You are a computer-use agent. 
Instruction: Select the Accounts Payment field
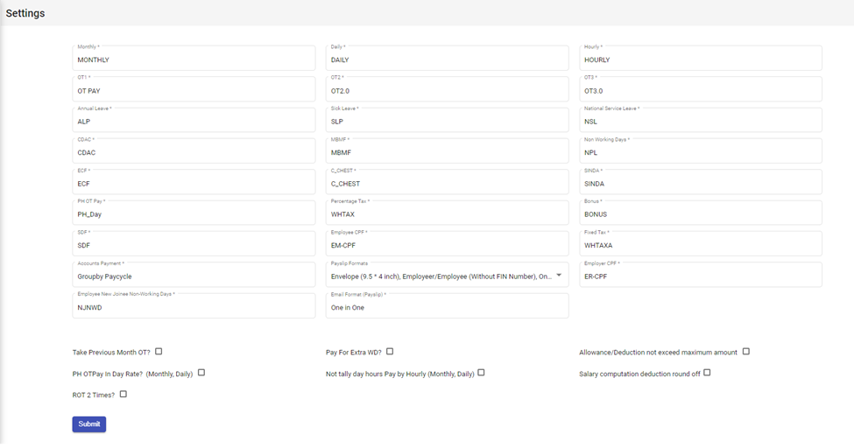click(194, 276)
